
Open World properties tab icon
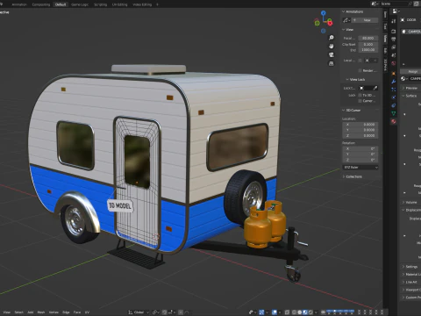[394, 63]
